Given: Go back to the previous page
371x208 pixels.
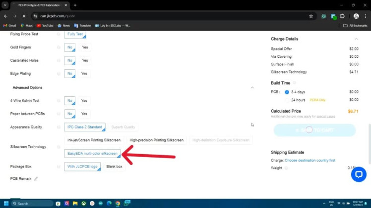Looking at the screenshot, I should (x=5, y=16).
